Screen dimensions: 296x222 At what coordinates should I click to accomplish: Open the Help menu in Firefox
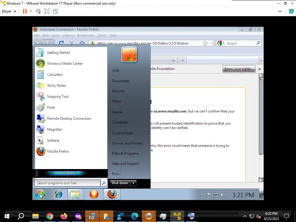(x=113, y=35)
